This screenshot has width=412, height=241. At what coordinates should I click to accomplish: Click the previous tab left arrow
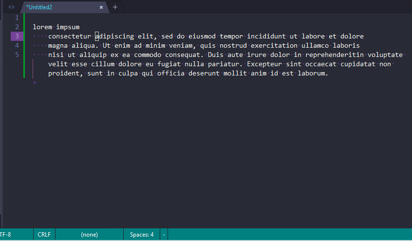pos(9,7)
